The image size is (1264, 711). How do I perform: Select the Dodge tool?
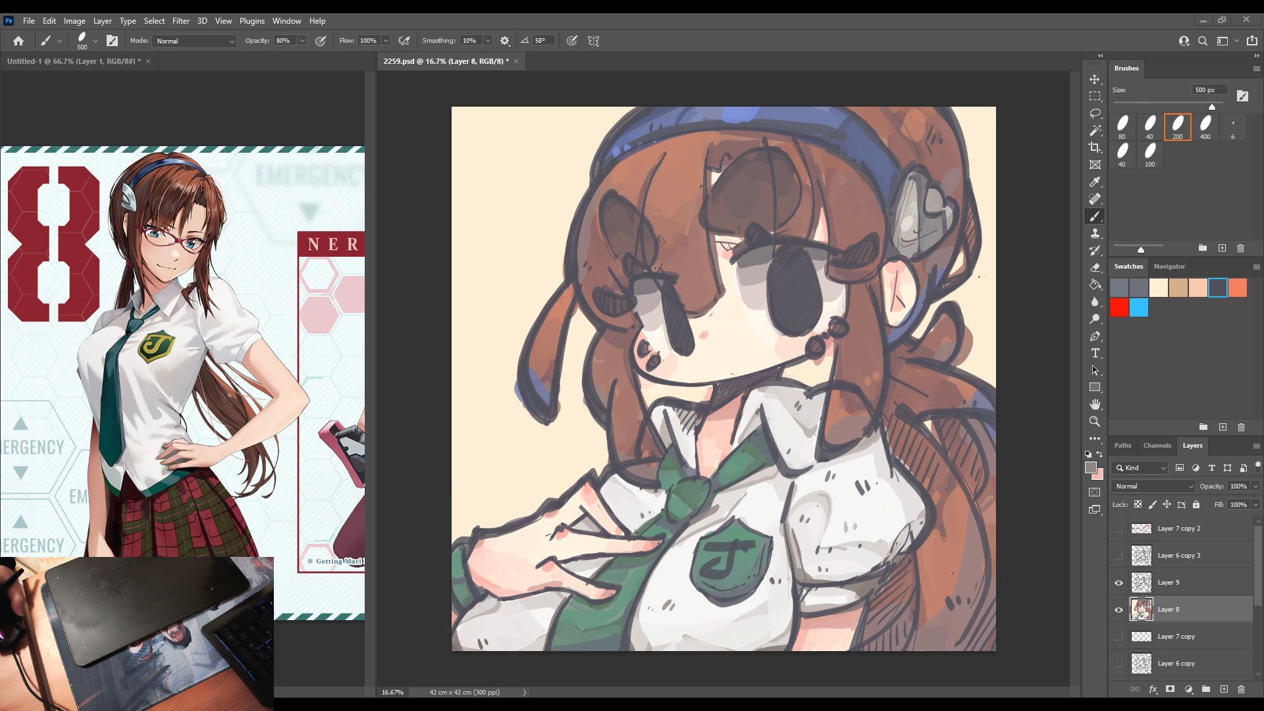(x=1095, y=319)
